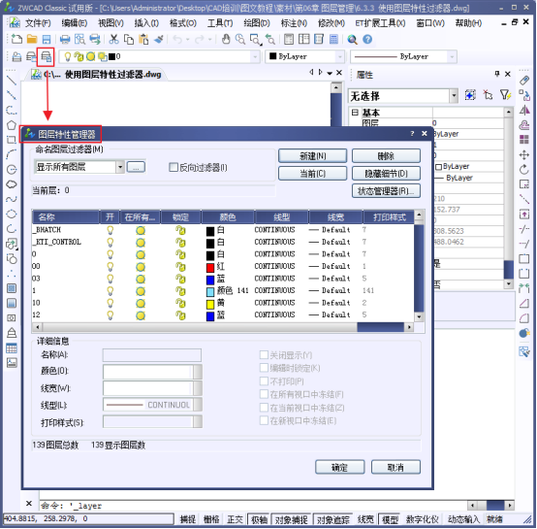Click the Quick Select icon in the properties panel
The height and width of the screenshot is (529, 537).
[x=506, y=95]
